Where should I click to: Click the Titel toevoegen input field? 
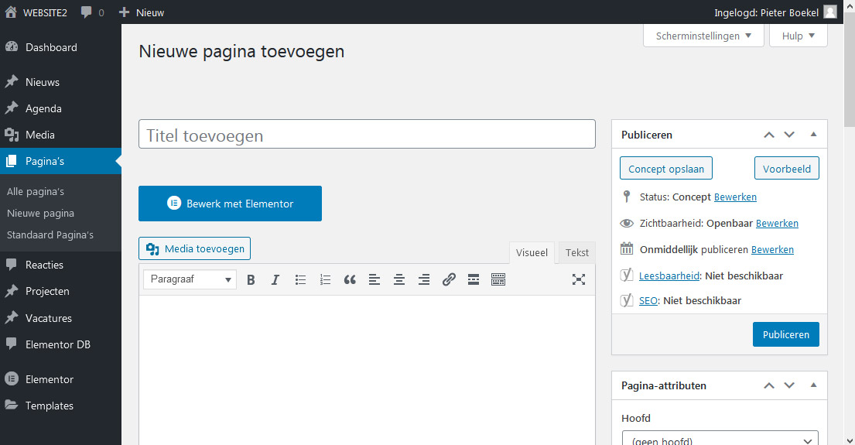367,135
